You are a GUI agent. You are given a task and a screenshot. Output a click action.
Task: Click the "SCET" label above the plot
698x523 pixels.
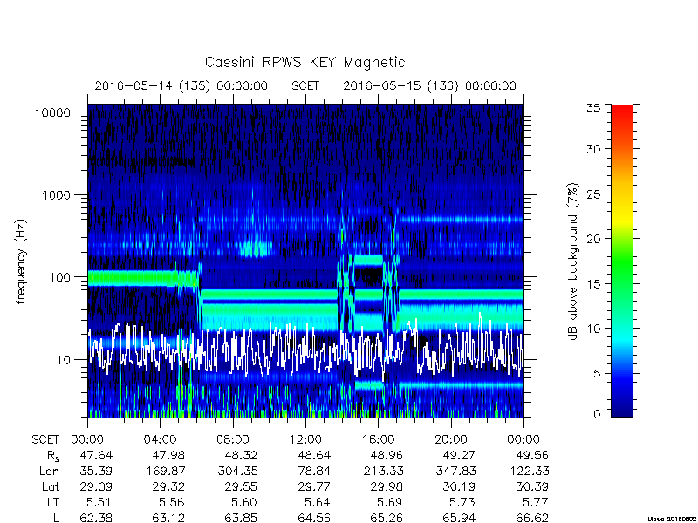pos(305,85)
